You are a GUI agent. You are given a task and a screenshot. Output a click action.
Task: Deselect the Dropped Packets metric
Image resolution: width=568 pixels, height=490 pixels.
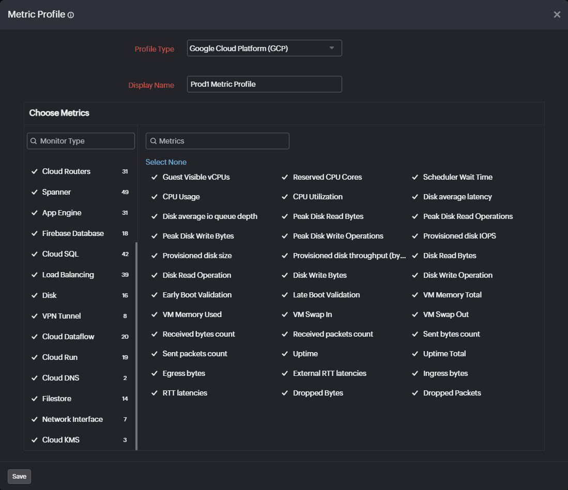(x=415, y=393)
